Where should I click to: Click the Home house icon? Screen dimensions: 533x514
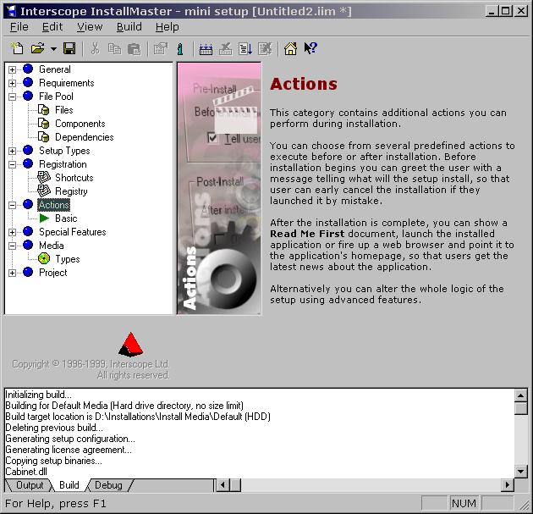pyautogui.click(x=291, y=48)
